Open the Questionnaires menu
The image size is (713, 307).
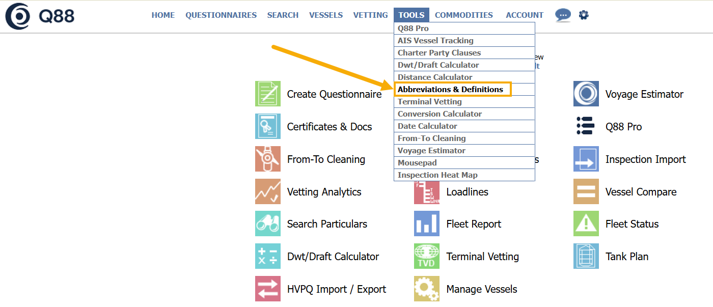pyautogui.click(x=221, y=15)
